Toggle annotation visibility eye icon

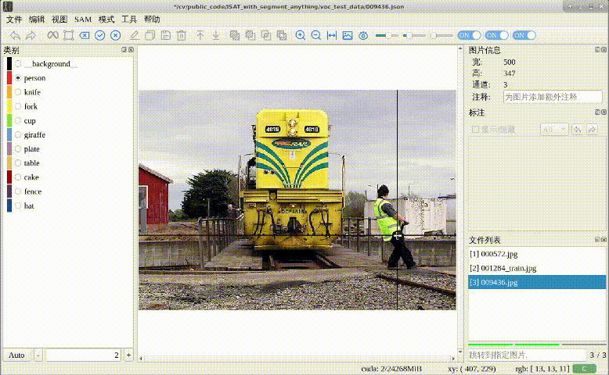[x=363, y=36]
